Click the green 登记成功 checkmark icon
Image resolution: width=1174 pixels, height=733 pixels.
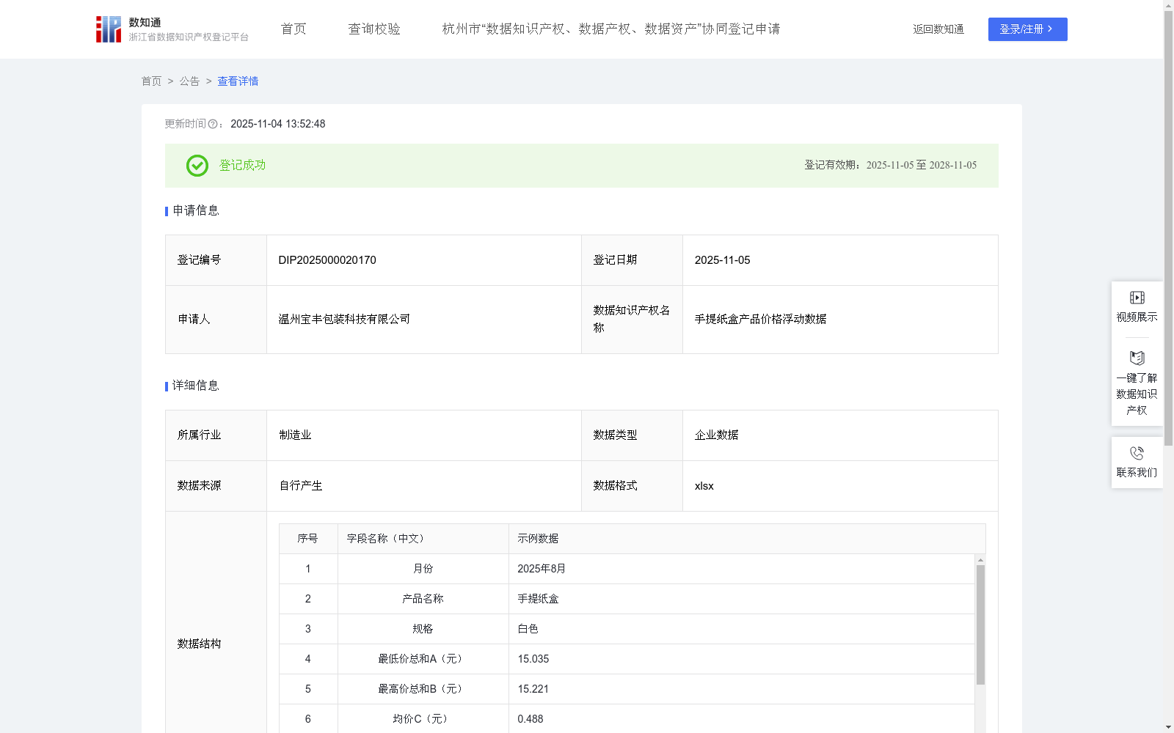197,166
